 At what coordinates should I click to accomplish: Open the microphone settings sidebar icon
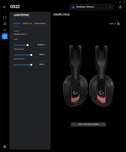point(5,24)
